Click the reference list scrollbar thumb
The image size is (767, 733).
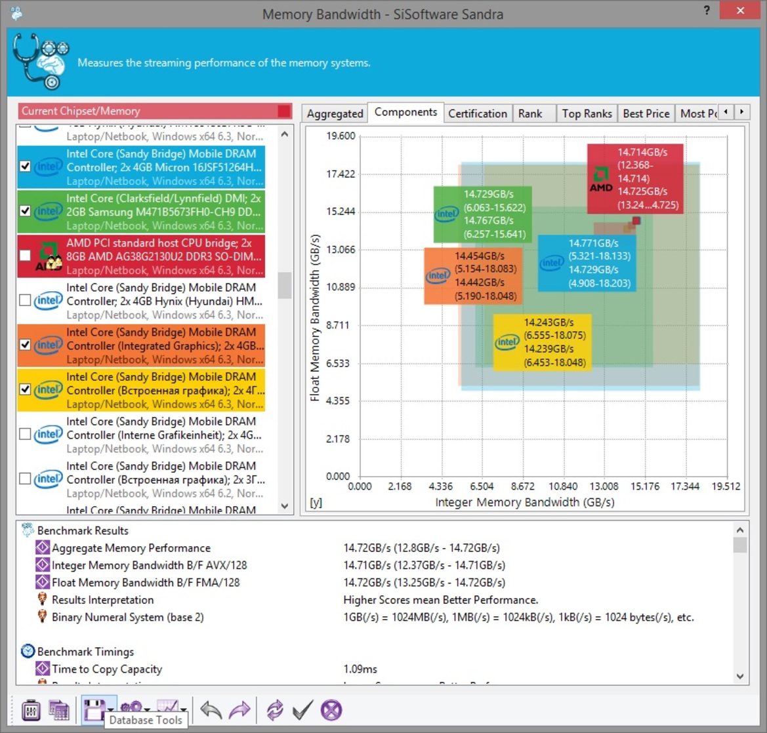[285, 285]
